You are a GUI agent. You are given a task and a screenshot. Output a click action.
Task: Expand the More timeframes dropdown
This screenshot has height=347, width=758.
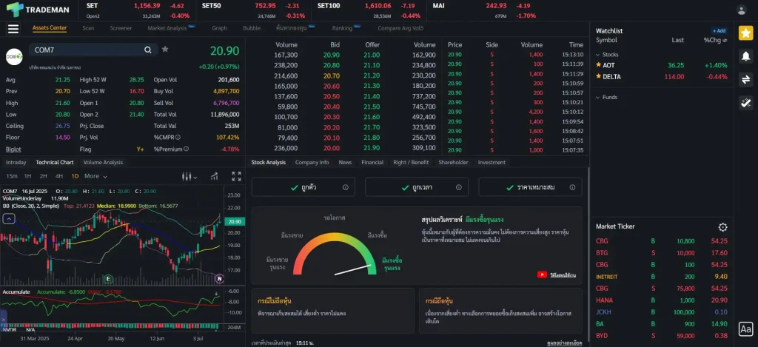pyautogui.click(x=94, y=176)
